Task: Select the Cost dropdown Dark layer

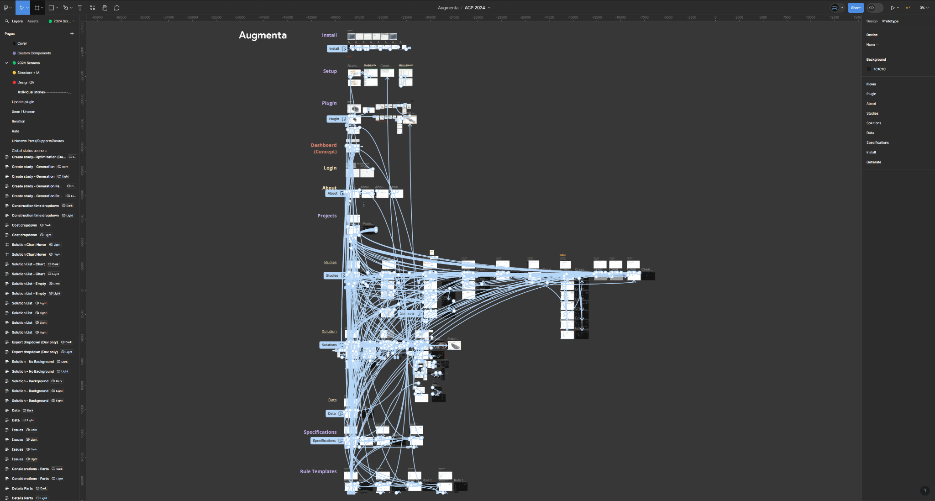Action: pos(39,225)
